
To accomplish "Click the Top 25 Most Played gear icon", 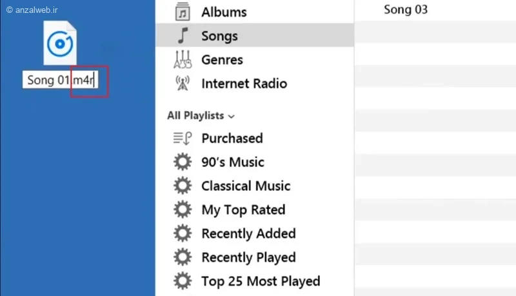I will click(183, 281).
